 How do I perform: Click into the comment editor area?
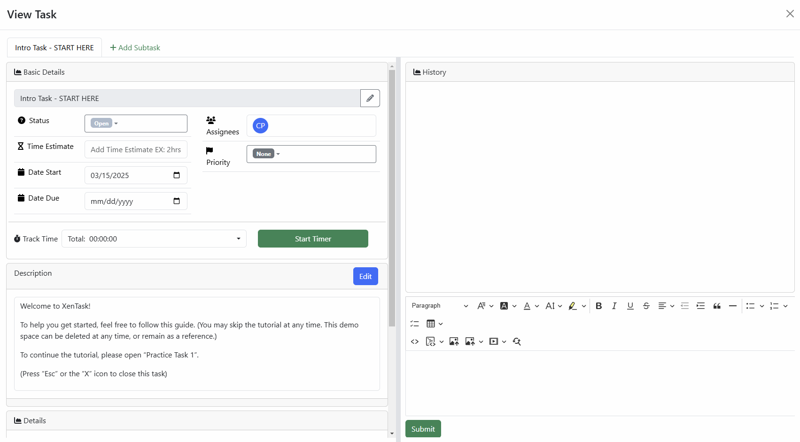point(600,383)
